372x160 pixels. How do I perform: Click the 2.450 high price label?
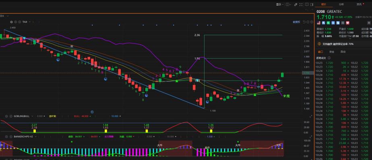[x=13, y=28]
